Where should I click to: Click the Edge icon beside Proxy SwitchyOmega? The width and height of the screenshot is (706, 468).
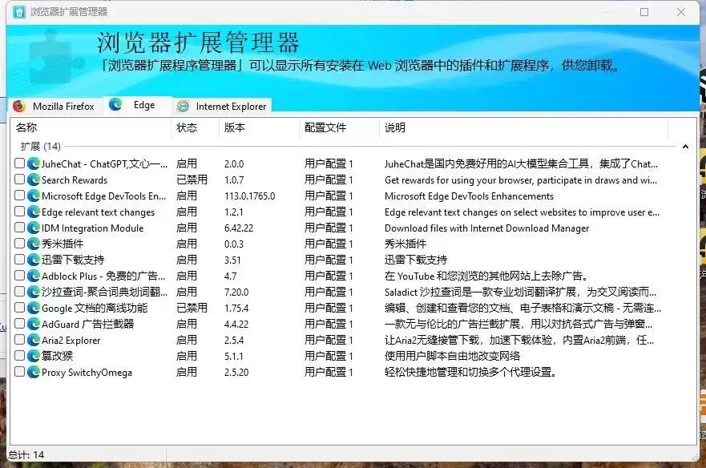pyautogui.click(x=34, y=372)
